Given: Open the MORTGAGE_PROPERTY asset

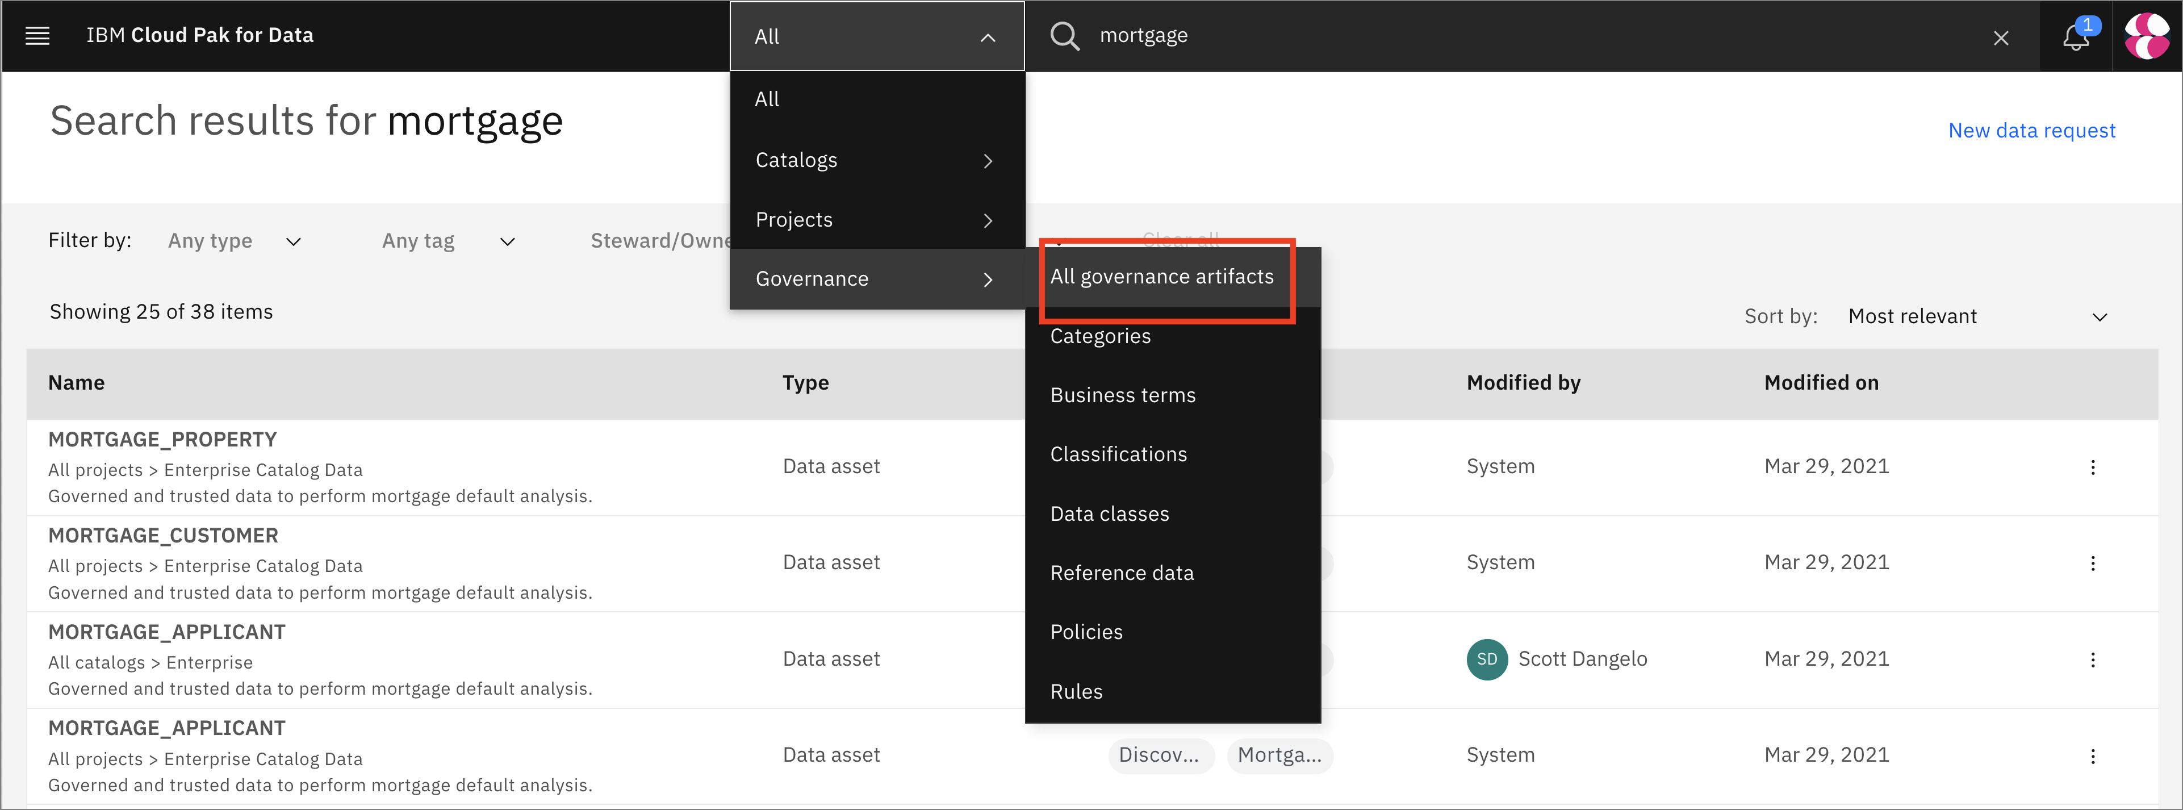Looking at the screenshot, I should pos(163,440).
